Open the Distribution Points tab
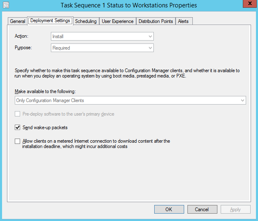The height and width of the screenshot is (221, 258). [155, 21]
